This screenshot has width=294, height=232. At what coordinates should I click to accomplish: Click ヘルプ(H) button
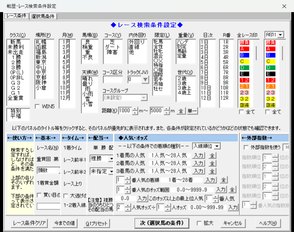click(x=268, y=223)
